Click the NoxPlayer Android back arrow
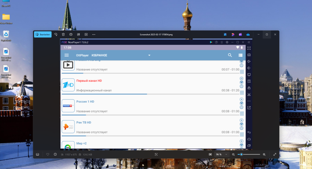Viewport: 312px width, 169px height. [249, 132]
